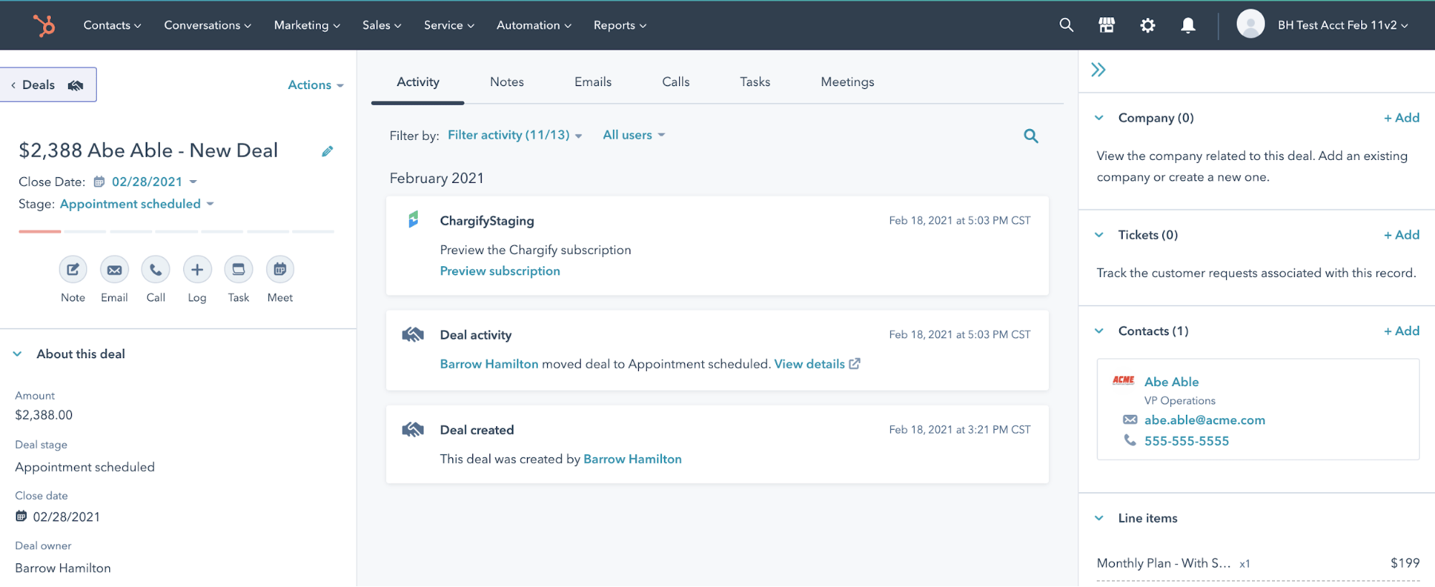1435x587 pixels.
Task: Click the Note action icon
Action: [x=73, y=270]
